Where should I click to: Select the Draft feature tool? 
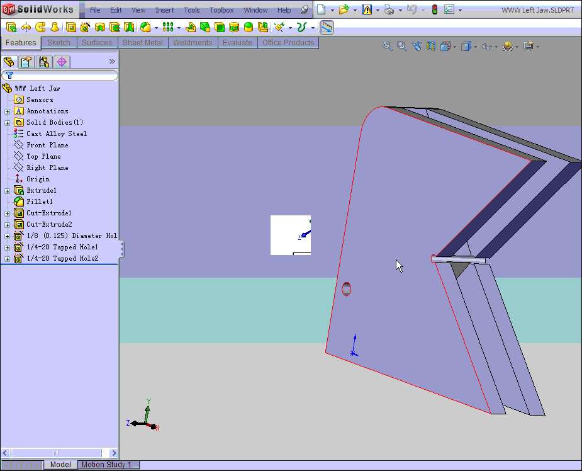coord(205,27)
